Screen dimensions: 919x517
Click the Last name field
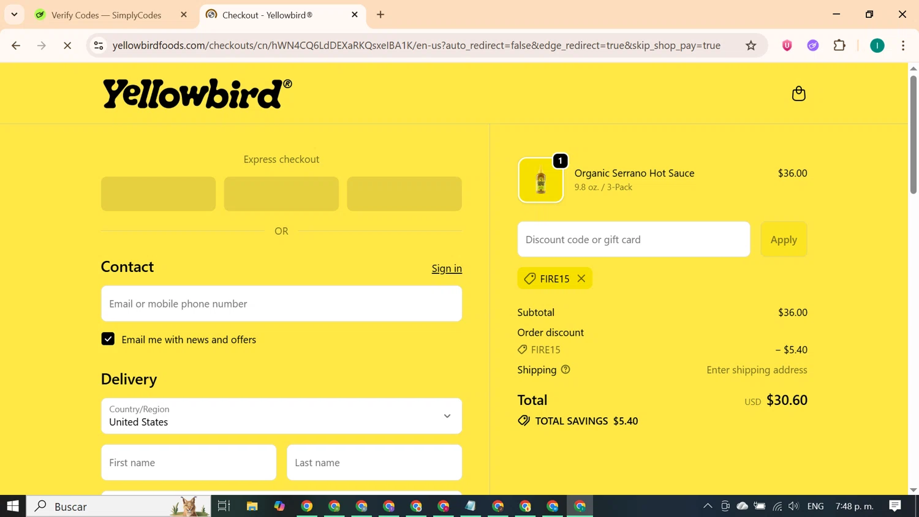click(374, 462)
